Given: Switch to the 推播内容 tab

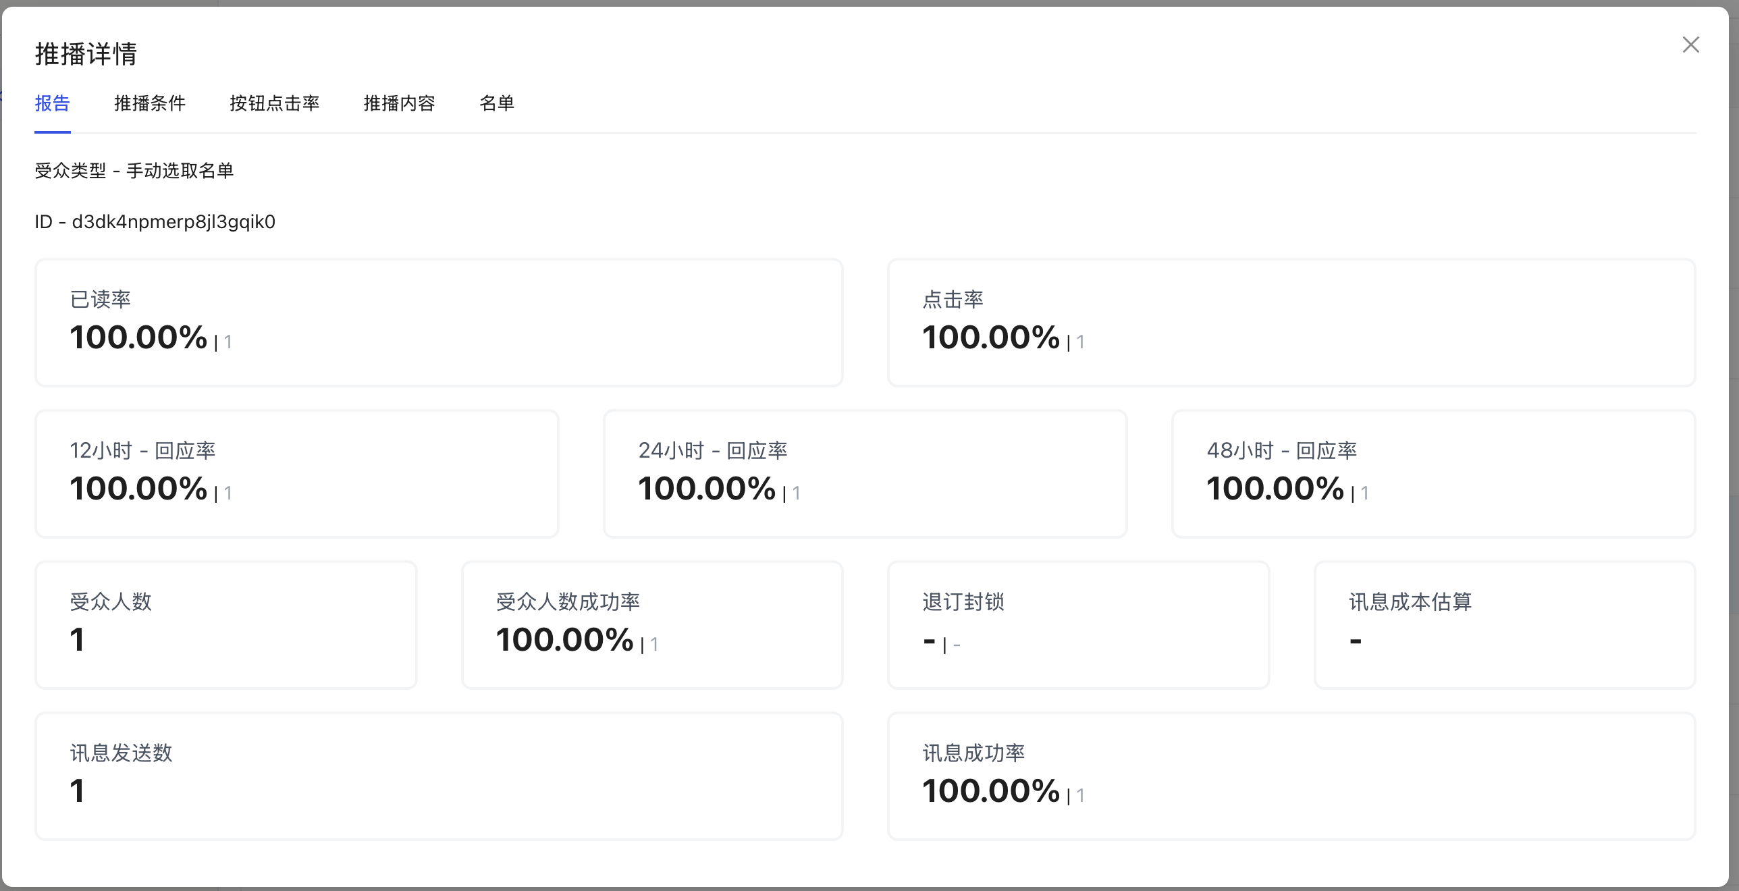Looking at the screenshot, I should coord(399,104).
